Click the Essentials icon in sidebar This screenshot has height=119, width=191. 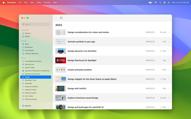[23, 83]
